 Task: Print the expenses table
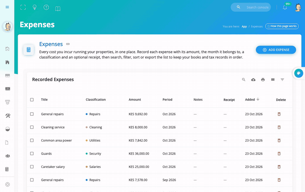click(263, 80)
